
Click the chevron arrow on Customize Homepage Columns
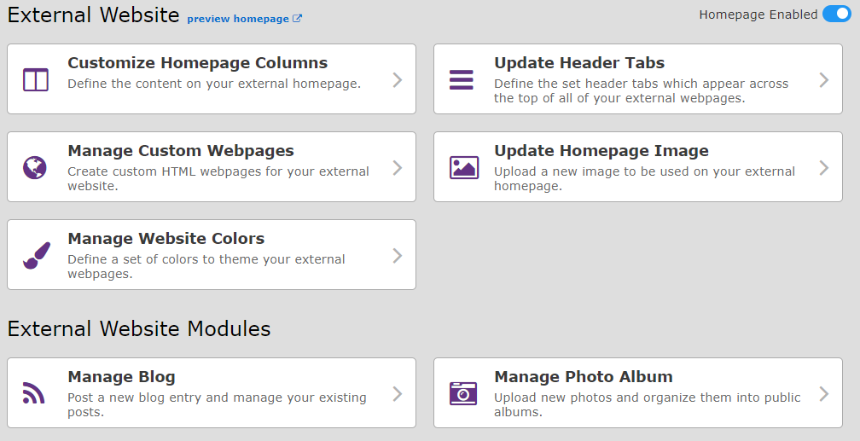coord(398,80)
